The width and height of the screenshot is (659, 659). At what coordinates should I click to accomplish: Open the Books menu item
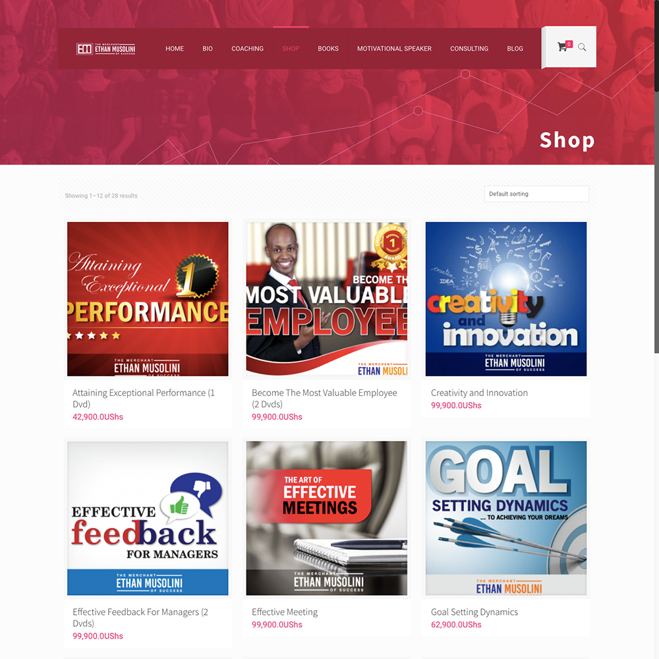pyautogui.click(x=328, y=49)
